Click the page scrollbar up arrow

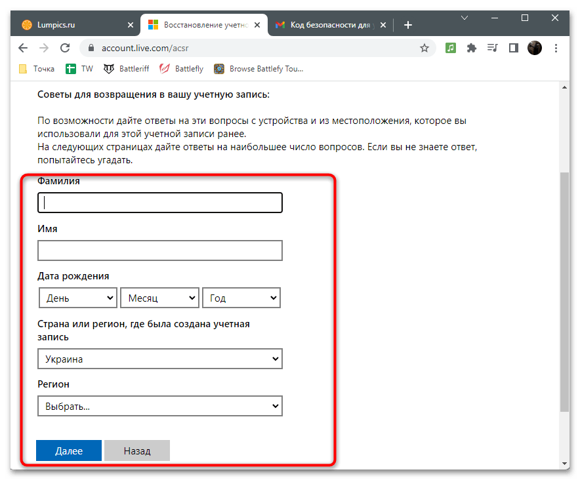pos(564,88)
